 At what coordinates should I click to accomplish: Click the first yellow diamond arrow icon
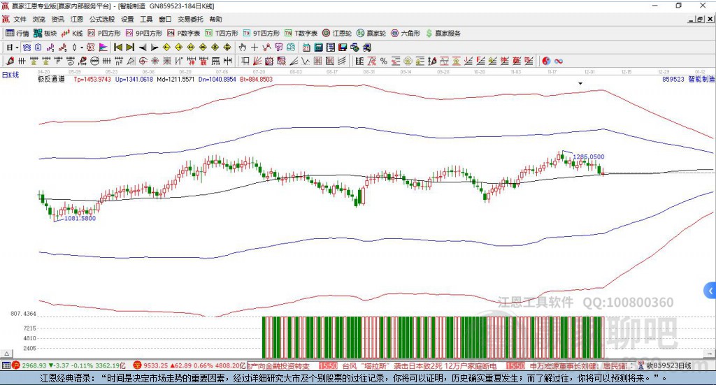coord(166,48)
